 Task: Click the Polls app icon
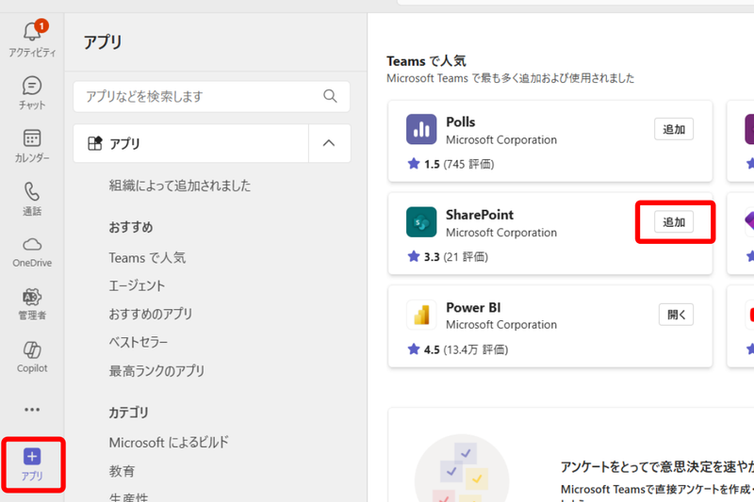pyautogui.click(x=421, y=129)
